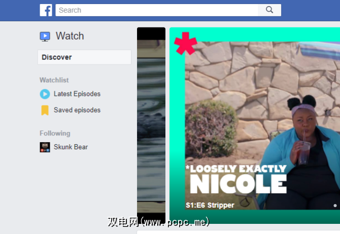The width and height of the screenshot is (340, 234).
Task: Select the Discover tab
Action: tap(84, 57)
